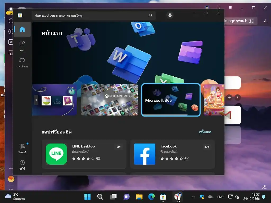The width and height of the screenshot is (271, 203).
Task: Open the browser's hamburger menu
Action: 230,8
